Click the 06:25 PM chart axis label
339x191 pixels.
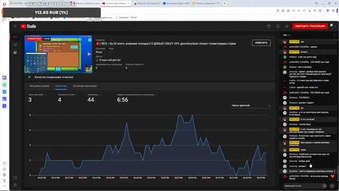pos(261,178)
